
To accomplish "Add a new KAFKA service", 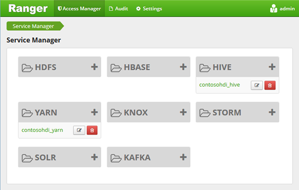I will pyautogui.click(x=183, y=157).
